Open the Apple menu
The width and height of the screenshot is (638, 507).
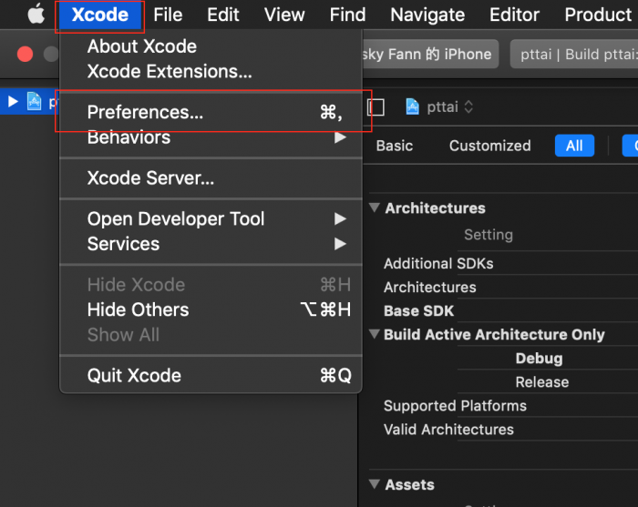click(x=36, y=15)
